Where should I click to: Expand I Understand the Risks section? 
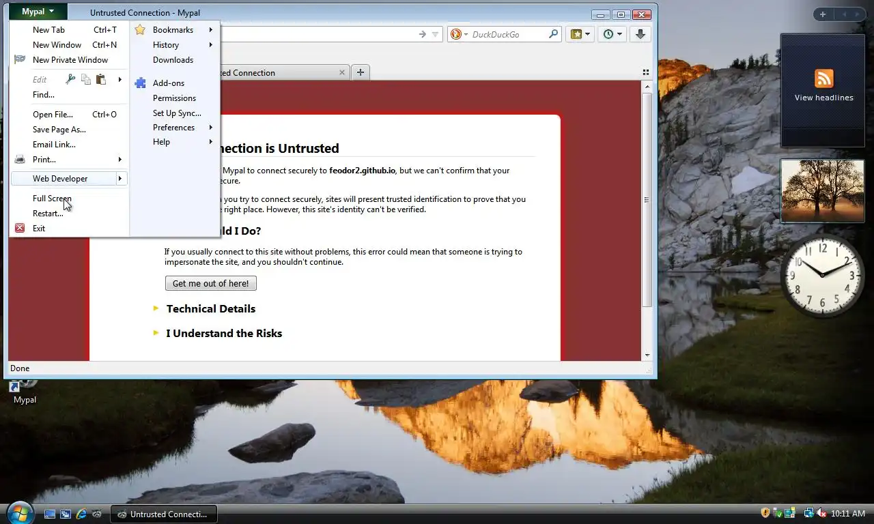click(217, 334)
